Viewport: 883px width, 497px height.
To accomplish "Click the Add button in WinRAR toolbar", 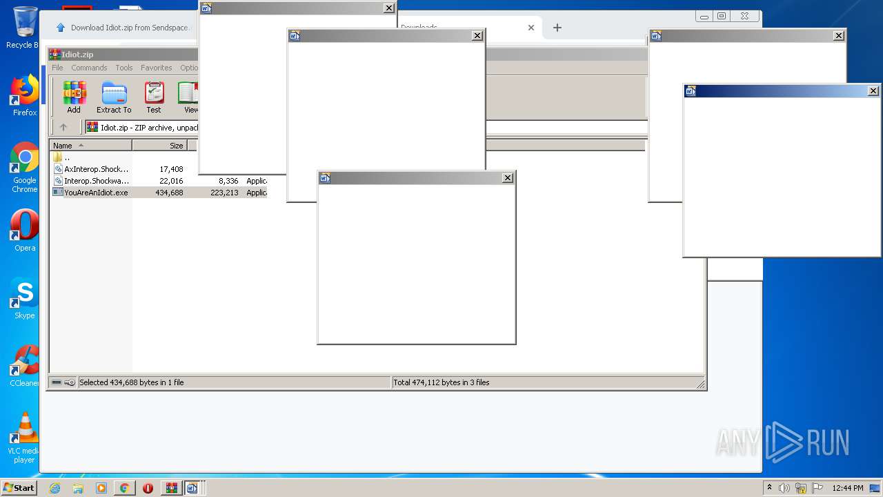I will [74, 97].
